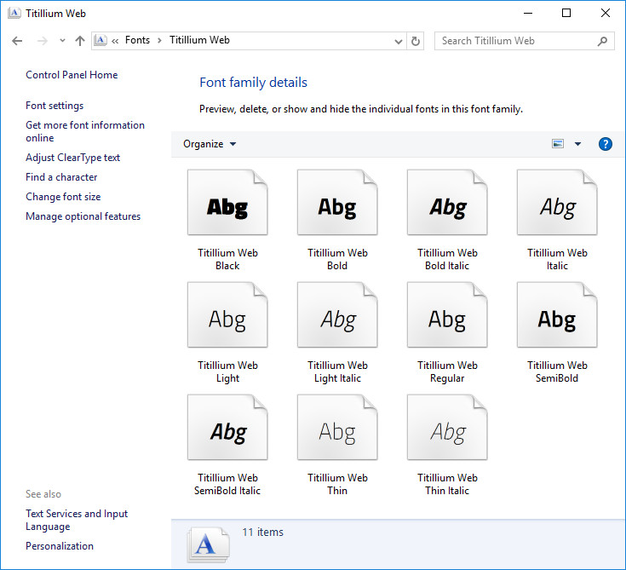Refresh the Titillium Web folder view

point(416,41)
